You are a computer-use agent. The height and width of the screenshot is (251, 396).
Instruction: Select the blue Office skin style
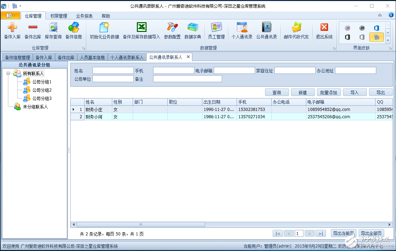coord(377,28)
